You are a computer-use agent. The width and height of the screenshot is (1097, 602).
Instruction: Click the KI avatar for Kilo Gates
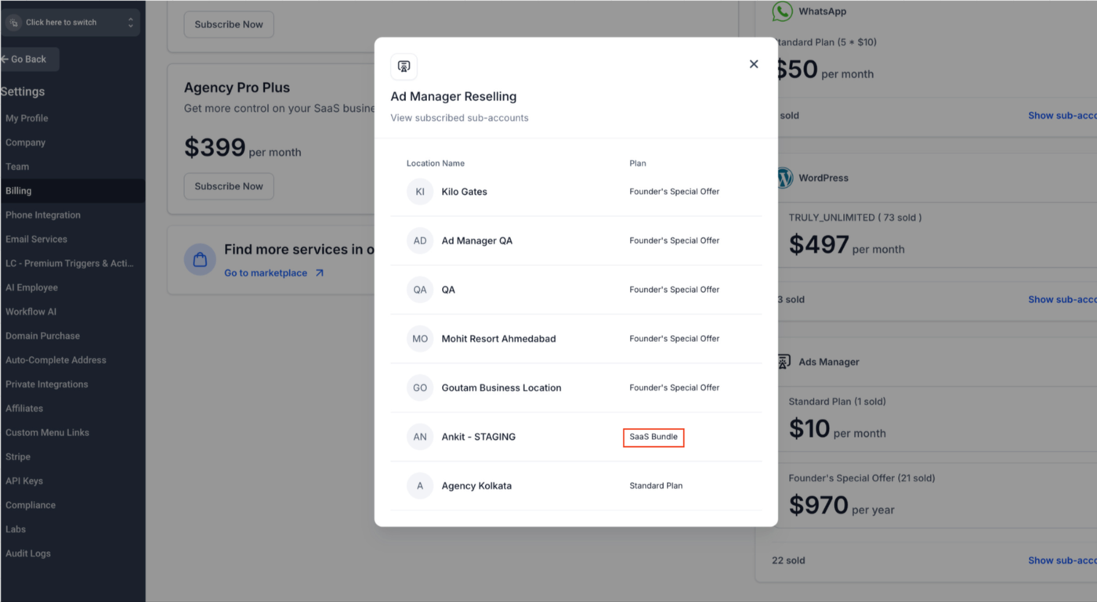[420, 192]
